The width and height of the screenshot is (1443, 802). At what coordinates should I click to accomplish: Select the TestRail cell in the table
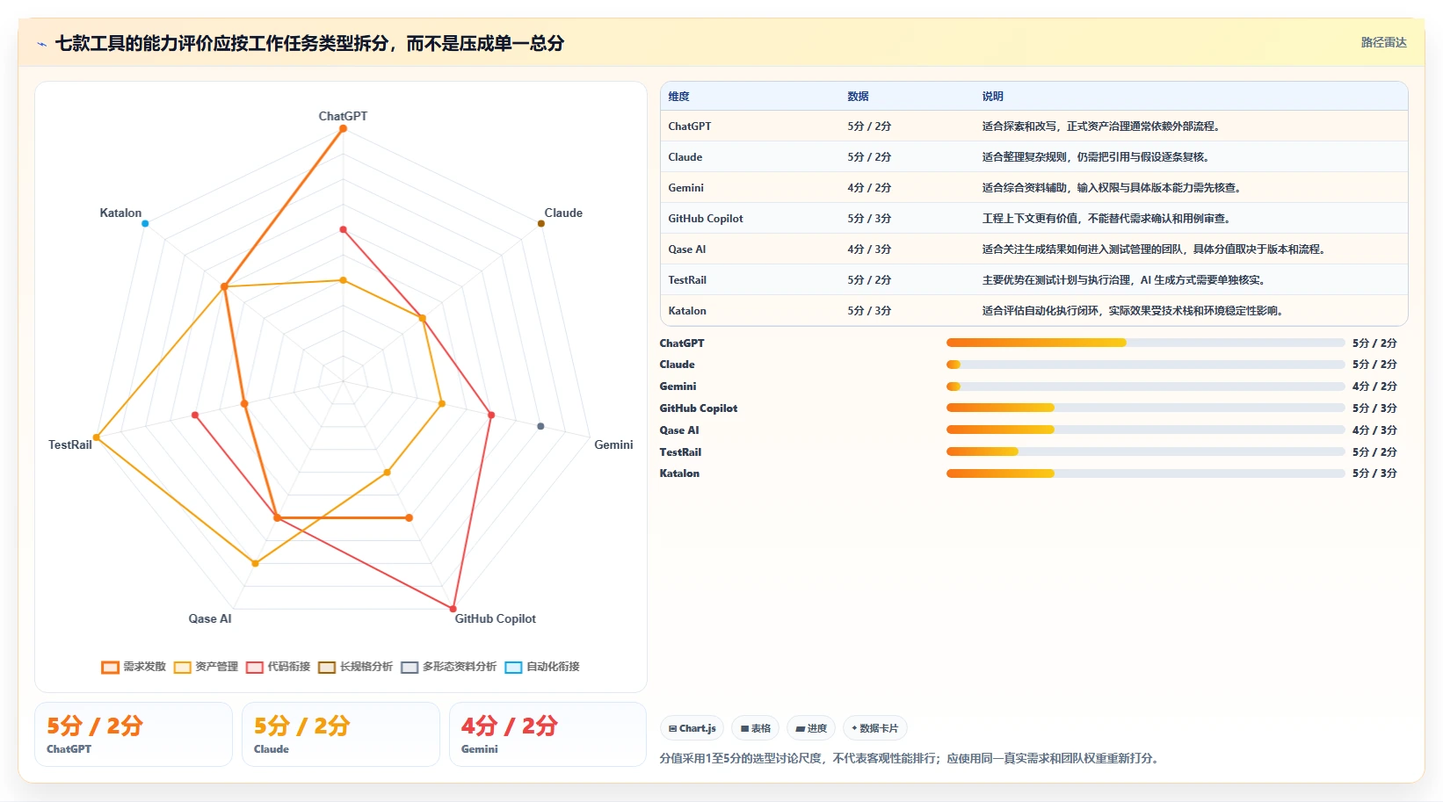coord(687,280)
